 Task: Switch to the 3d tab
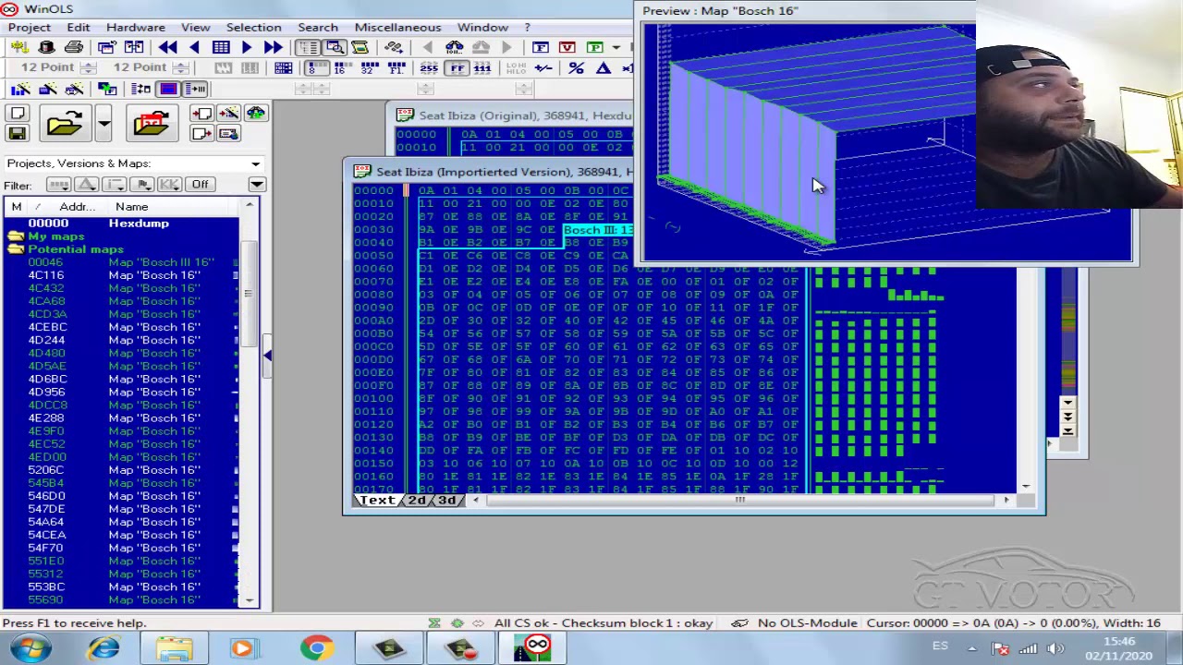(447, 501)
